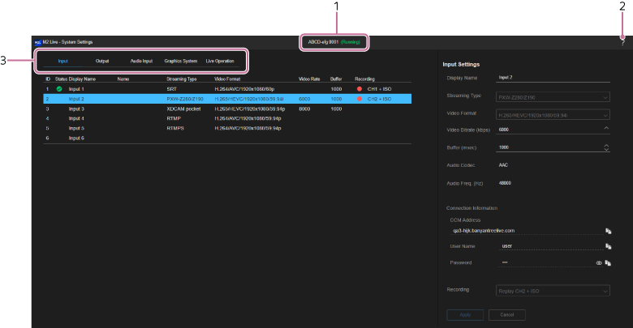Click the Display Name input field
The height and width of the screenshot is (328, 633).
553,78
